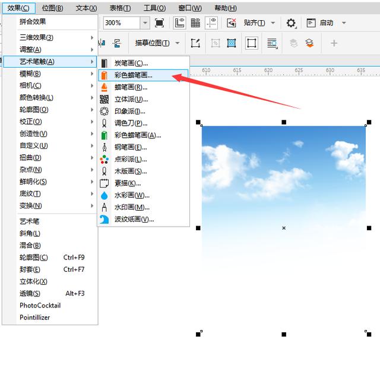
Task: Click the grey layers order icon
Action: (x=293, y=43)
